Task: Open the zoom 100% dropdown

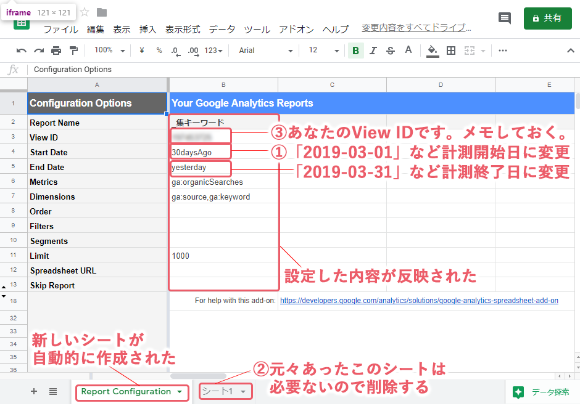Action: (109, 51)
